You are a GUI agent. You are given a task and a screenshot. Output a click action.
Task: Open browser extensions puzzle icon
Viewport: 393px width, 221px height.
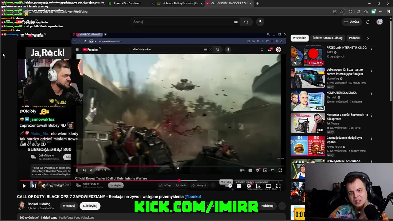click(350, 12)
